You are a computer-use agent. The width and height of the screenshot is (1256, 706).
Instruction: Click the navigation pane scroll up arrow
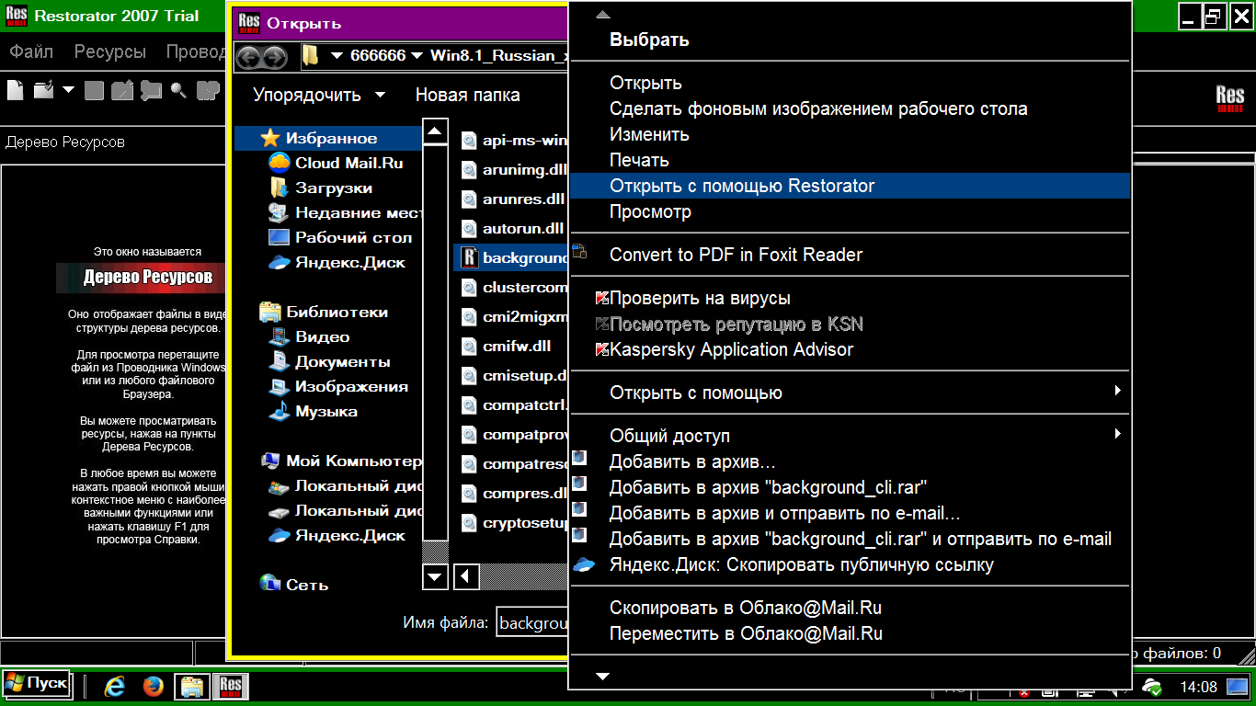[x=435, y=130]
